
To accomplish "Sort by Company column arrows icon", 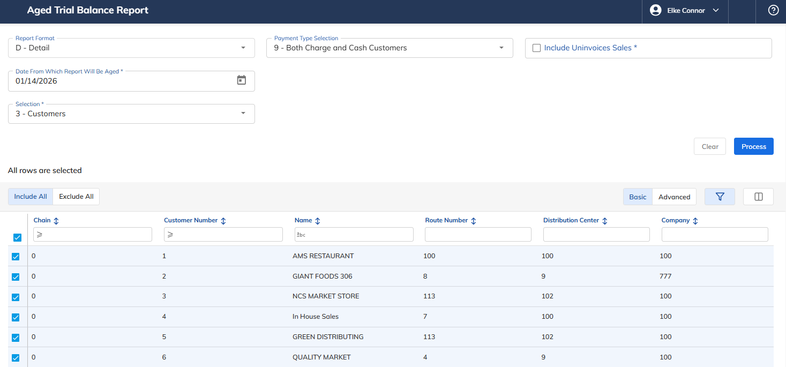I will click(695, 221).
